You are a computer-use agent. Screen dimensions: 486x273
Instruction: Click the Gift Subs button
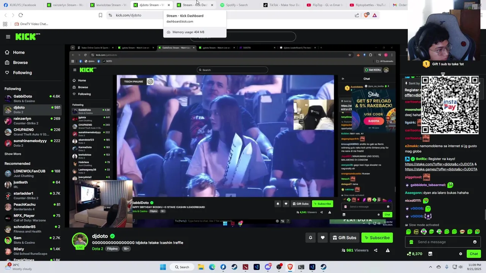click(x=344, y=238)
